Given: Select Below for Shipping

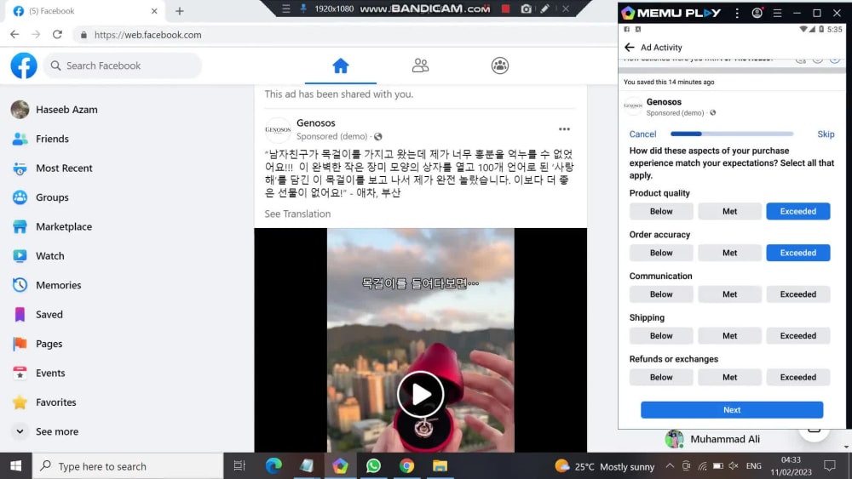Looking at the screenshot, I should coord(661,336).
